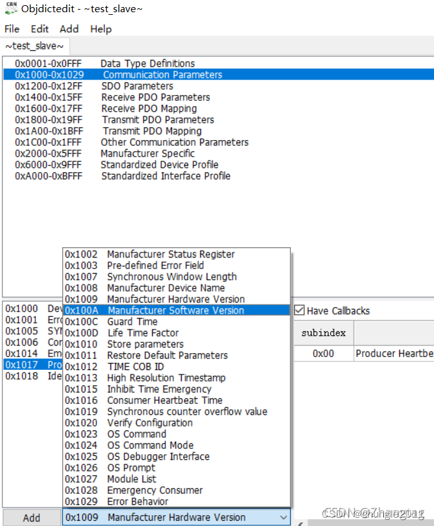
Task: Choose 0x1013 High Resolution Timestamp
Action: tap(177, 378)
